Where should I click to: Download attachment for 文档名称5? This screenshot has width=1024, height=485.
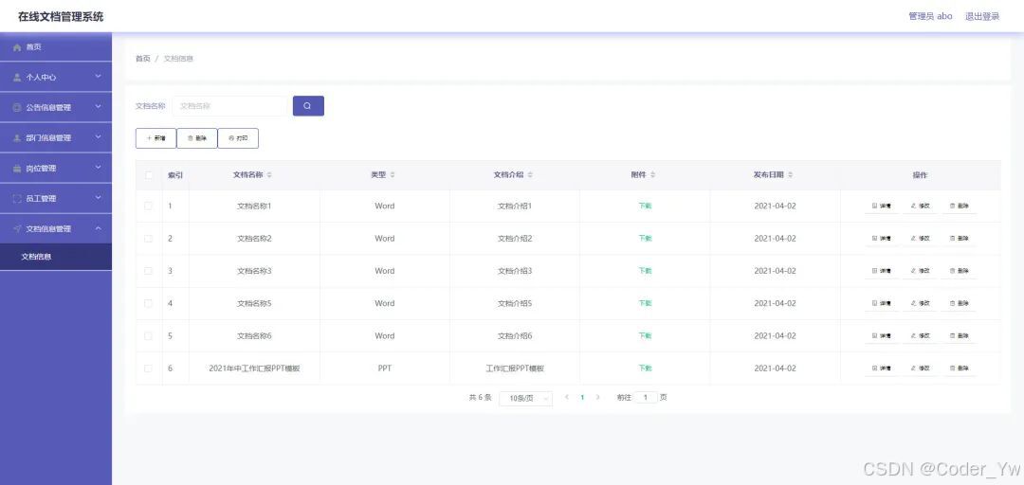(646, 303)
